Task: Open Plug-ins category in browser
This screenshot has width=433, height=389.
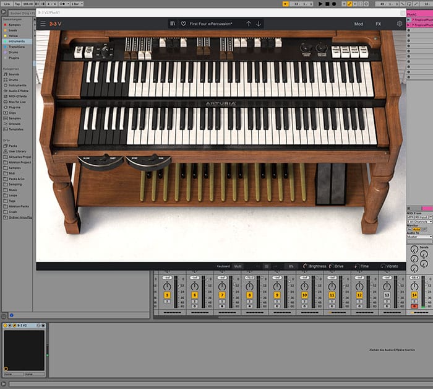Action: (14, 107)
